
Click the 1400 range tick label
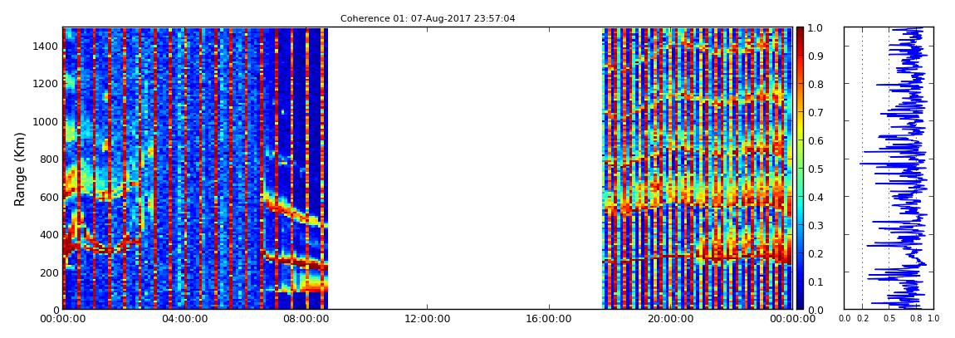pos(45,47)
